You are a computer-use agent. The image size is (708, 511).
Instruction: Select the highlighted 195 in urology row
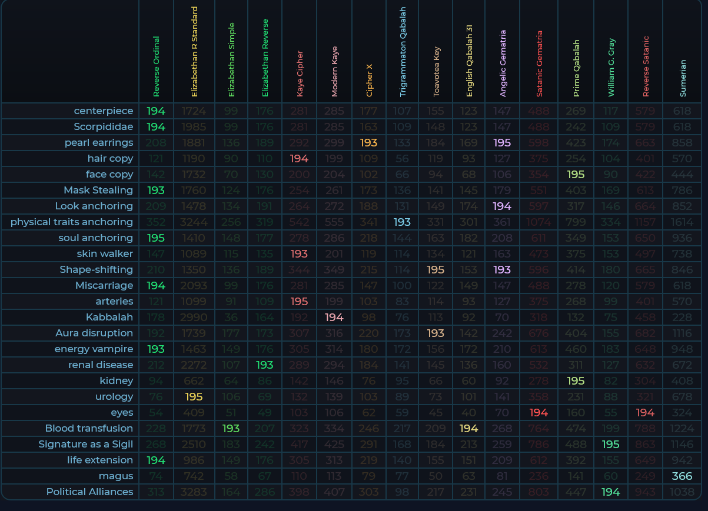pyautogui.click(x=194, y=397)
